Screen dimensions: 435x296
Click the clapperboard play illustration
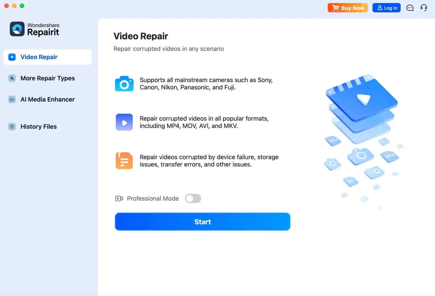click(362, 98)
